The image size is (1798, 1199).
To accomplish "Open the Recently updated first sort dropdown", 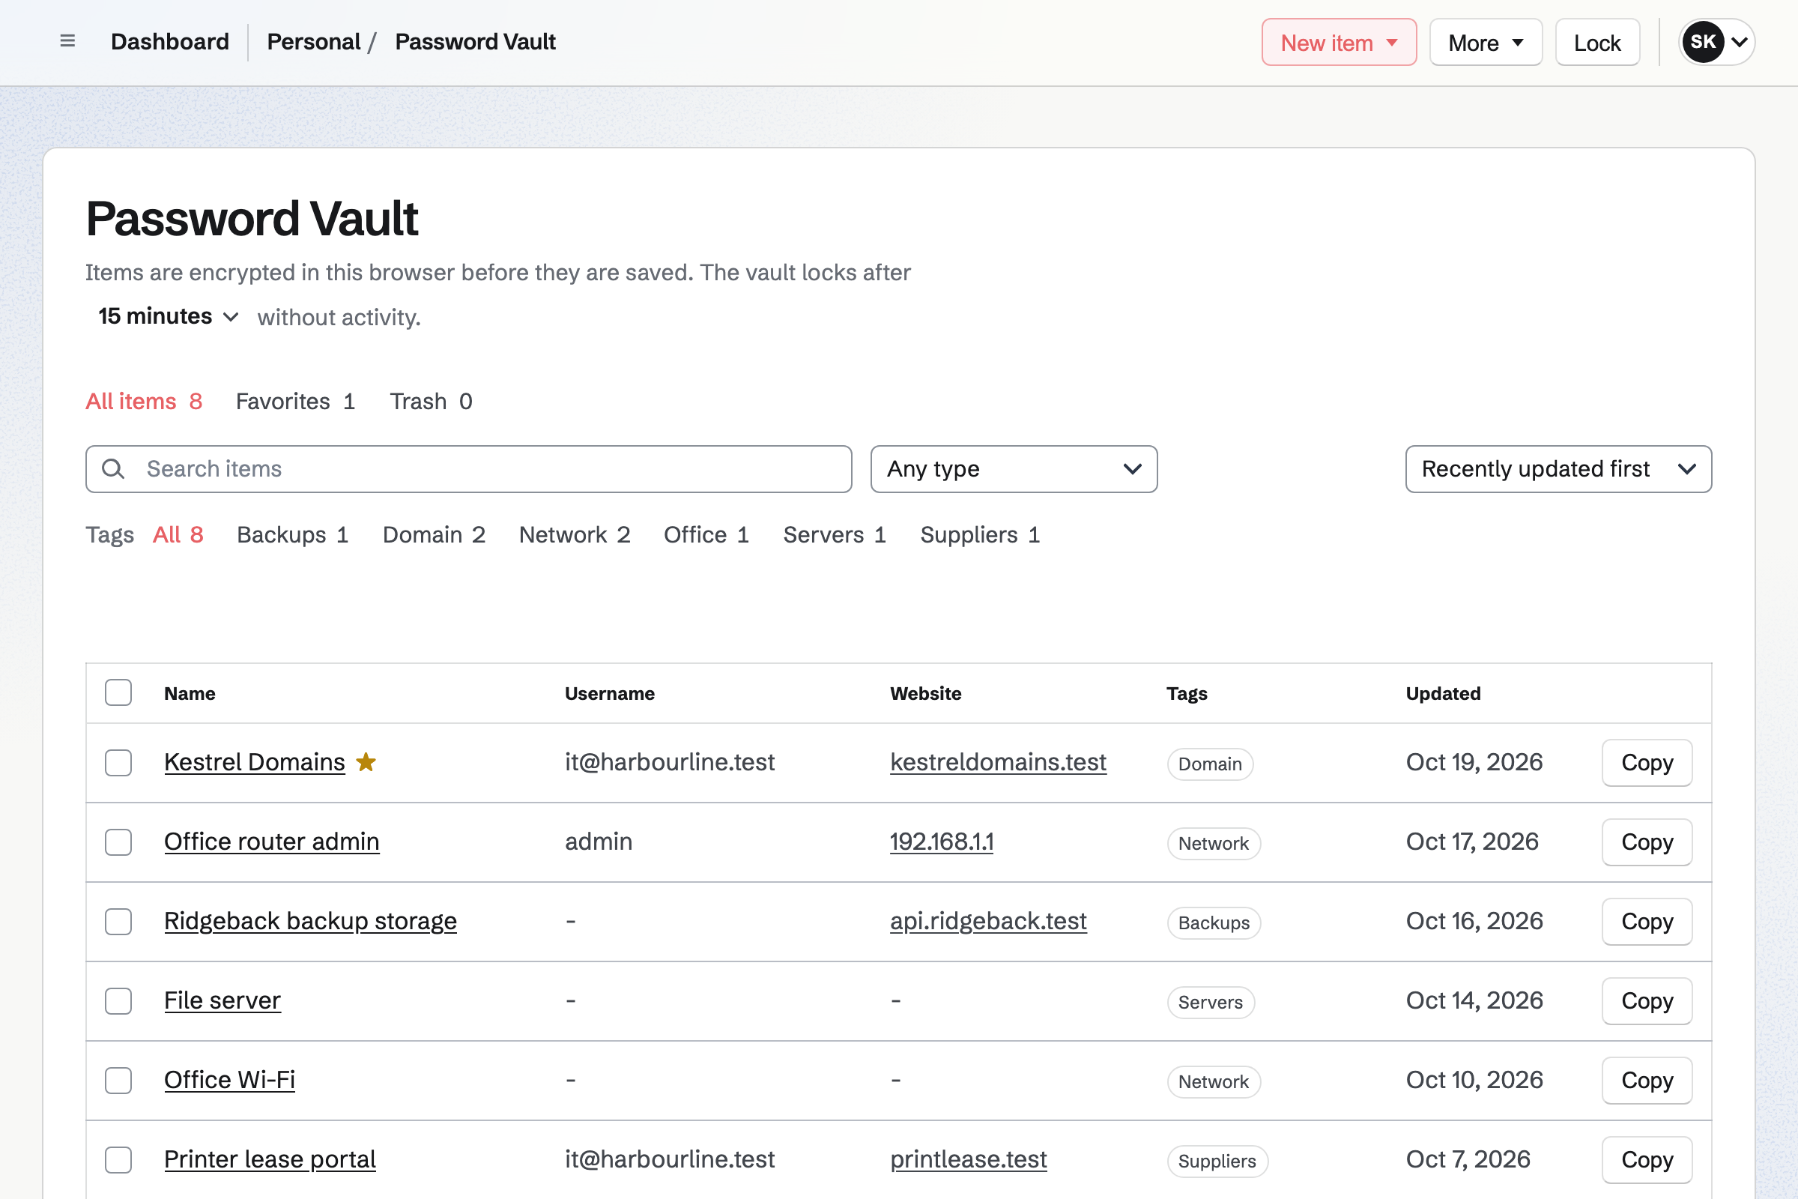I will click(x=1558, y=469).
